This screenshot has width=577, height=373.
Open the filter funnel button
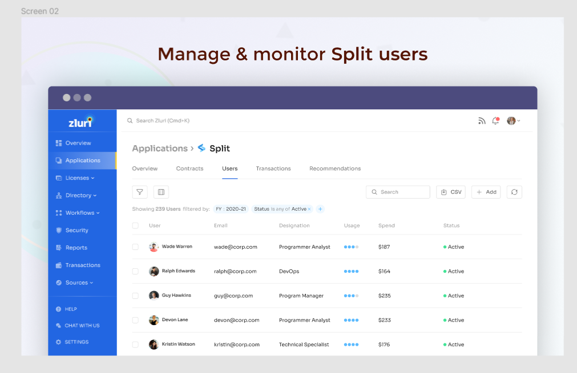tap(140, 192)
